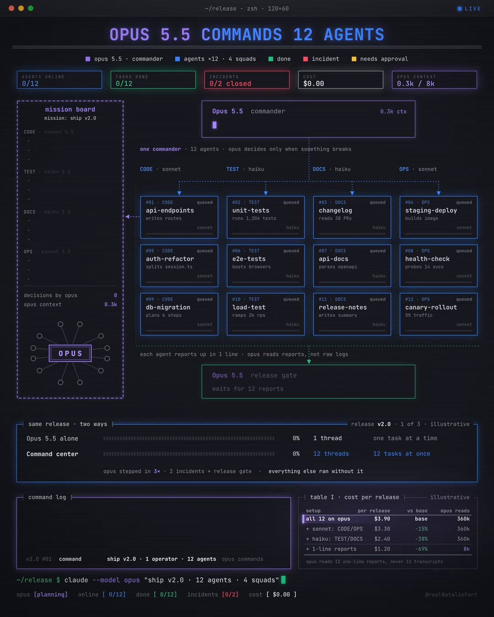Image resolution: width=494 pixels, height=617 pixels.
Task: Select the changelog agent card
Action: tap(352, 217)
